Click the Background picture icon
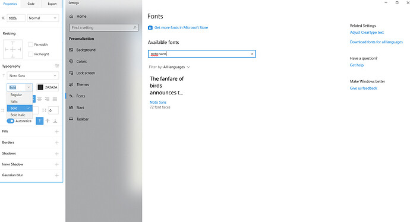This screenshot has width=410, height=222. 71,50
